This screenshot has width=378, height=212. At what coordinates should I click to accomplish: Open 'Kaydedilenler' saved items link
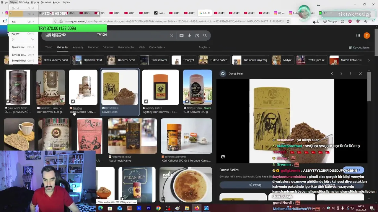coord(359,47)
